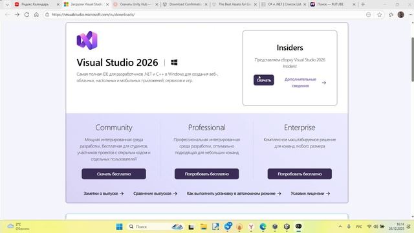This screenshot has height=233, width=414.
Task: Go back with the browser back arrow
Action: [x=7, y=14]
